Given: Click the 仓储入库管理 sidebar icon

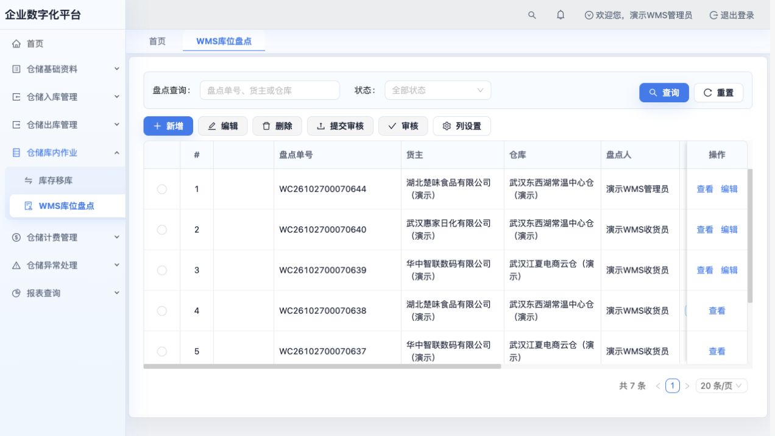Looking at the screenshot, I should coord(16,97).
